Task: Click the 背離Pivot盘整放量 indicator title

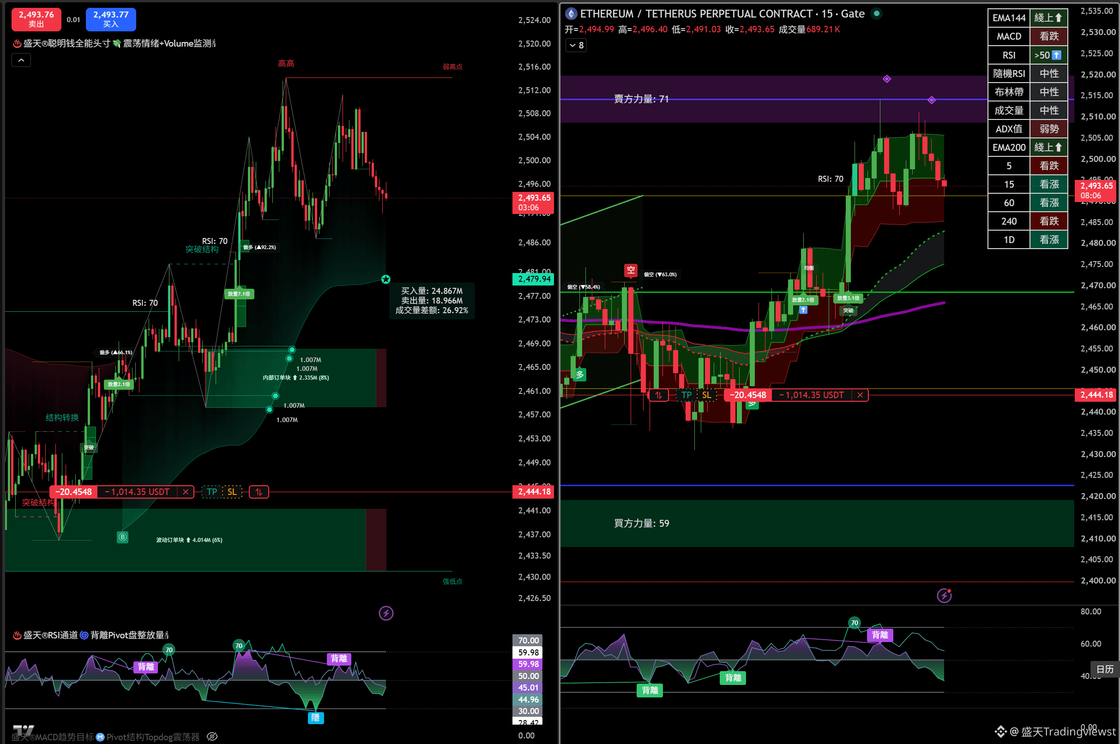Action: [127, 635]
